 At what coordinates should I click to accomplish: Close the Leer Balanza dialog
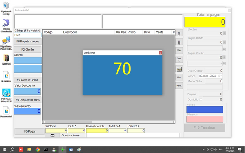click(160, 53)
